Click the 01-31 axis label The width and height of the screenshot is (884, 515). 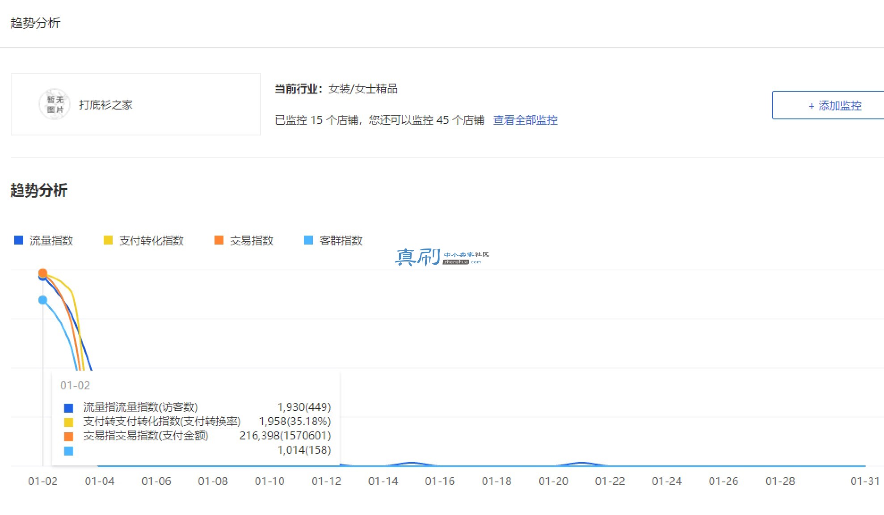pos(865,481)
